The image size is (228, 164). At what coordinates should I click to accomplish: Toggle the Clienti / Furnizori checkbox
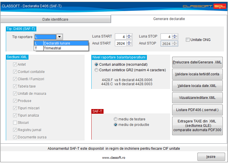pyautogui.click(x=15, y=79)
